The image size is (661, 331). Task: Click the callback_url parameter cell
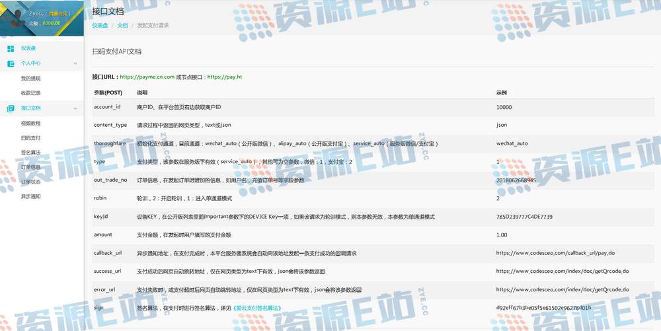tap(108, 253)
